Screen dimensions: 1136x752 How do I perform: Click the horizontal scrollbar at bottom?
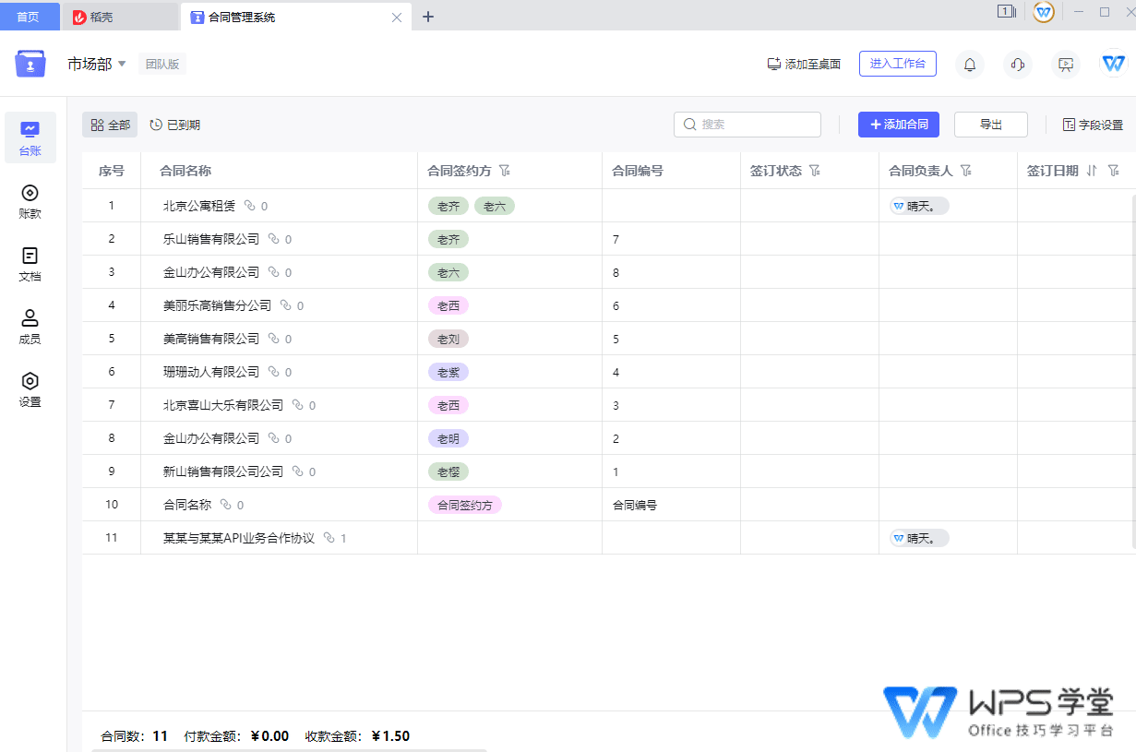pos(289,749)
